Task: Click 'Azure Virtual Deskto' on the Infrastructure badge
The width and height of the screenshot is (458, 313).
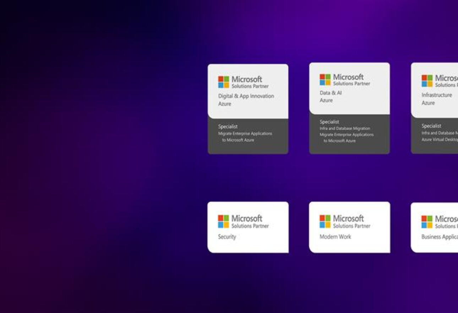Action: (x=440, y=140)
